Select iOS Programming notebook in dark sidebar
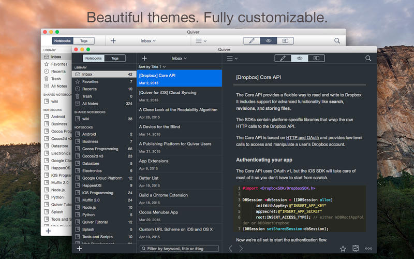414x259 pixels. coord(97,193)
